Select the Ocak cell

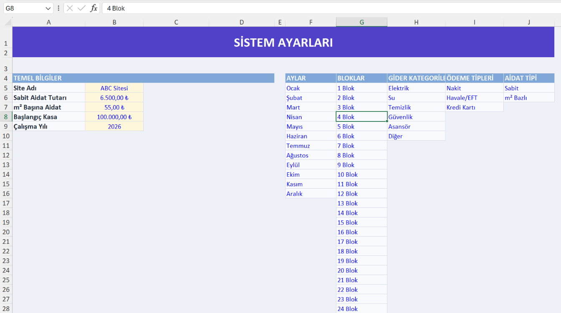coord(311,88)
